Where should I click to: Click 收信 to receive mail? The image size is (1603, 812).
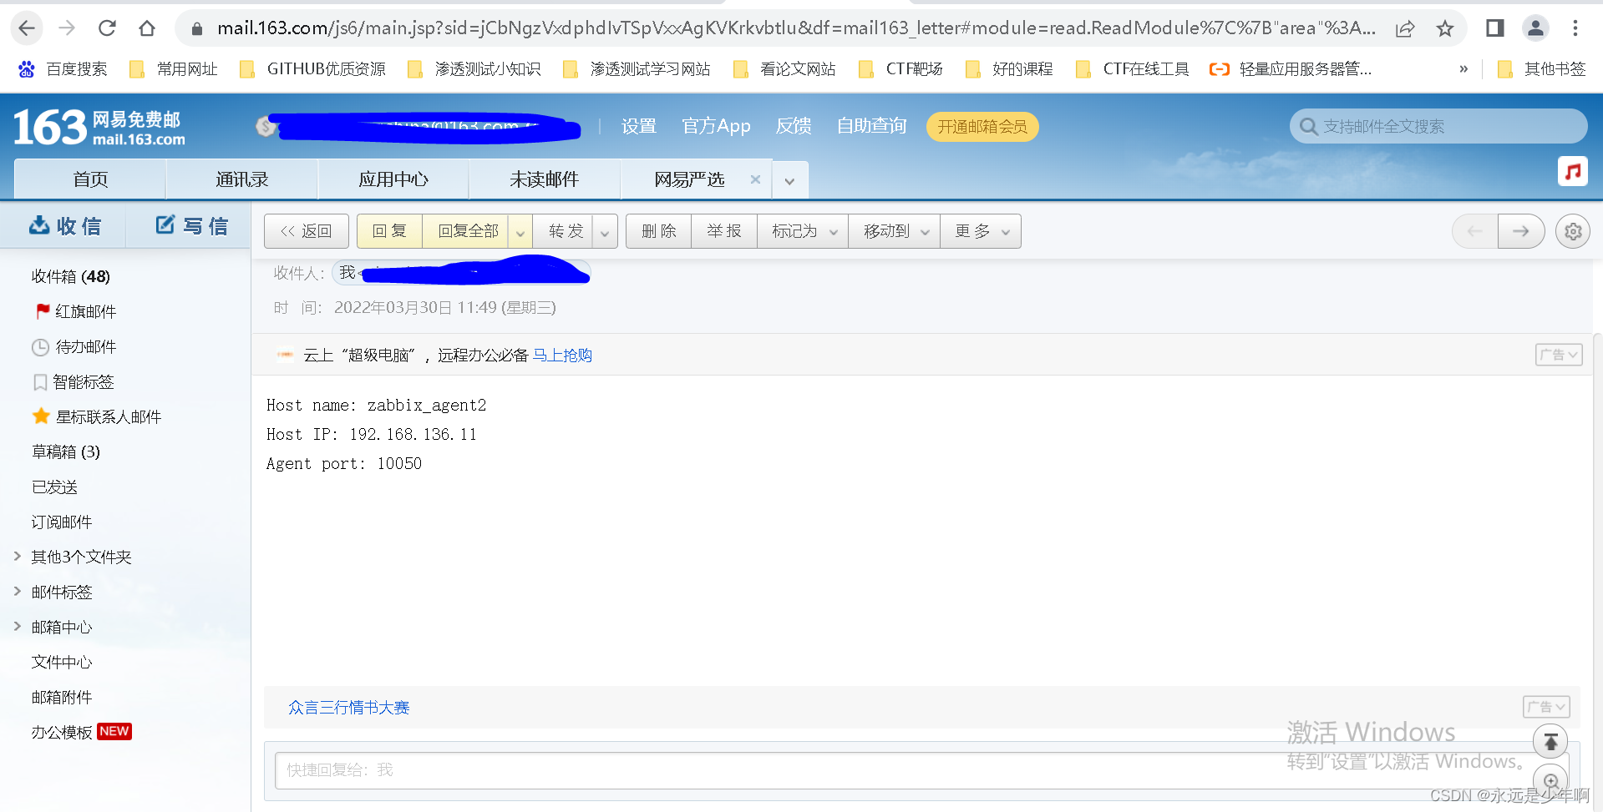click(x=65, y=226)
